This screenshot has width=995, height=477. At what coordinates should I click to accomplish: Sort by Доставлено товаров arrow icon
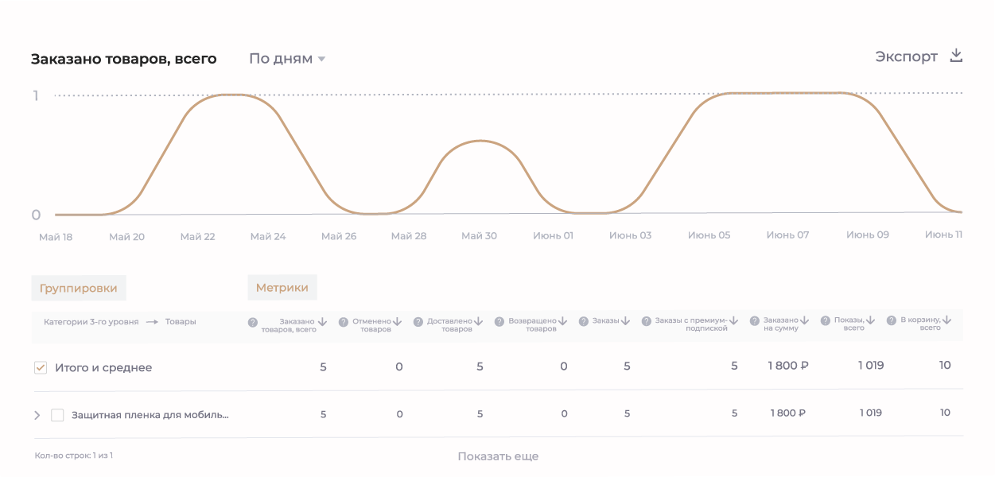[x=478, y=321]
